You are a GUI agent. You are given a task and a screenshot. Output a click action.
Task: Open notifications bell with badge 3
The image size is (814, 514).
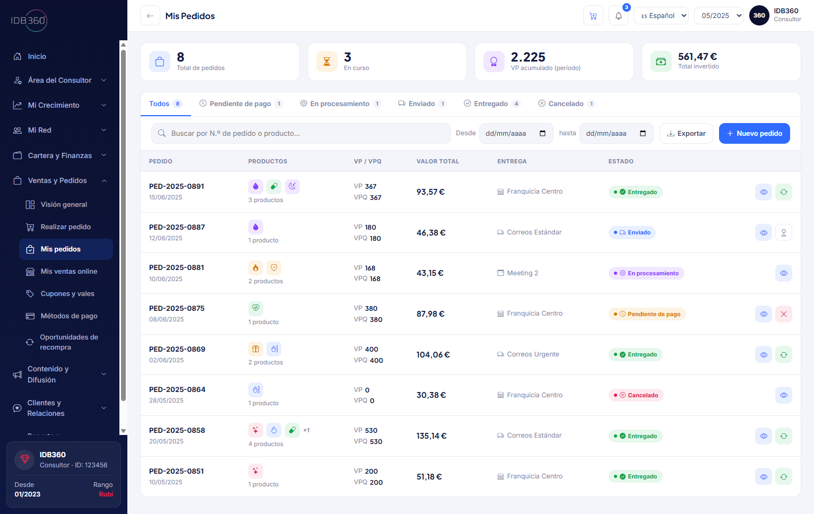619,16
